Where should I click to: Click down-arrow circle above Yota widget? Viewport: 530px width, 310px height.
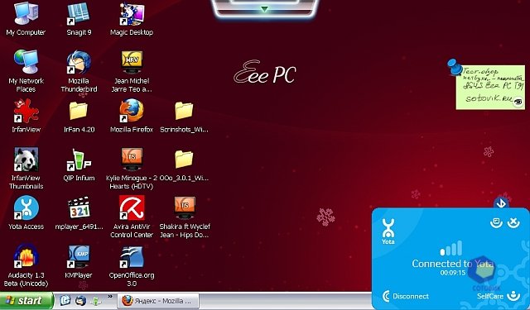coord(501,203)
